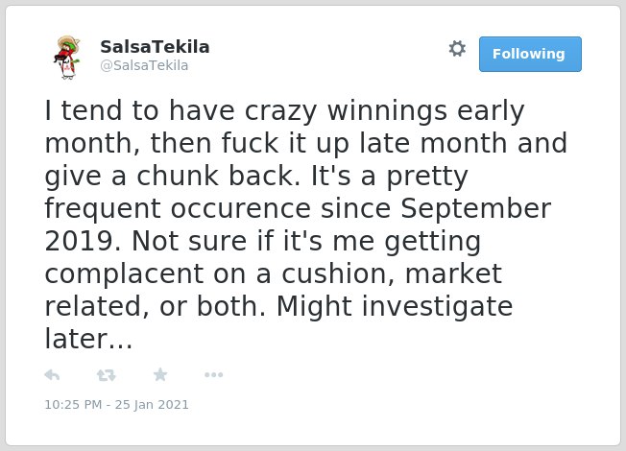Open the SalsaTekila bold display name
Viewport: 626px width, 451px height.
click(155, 47)
